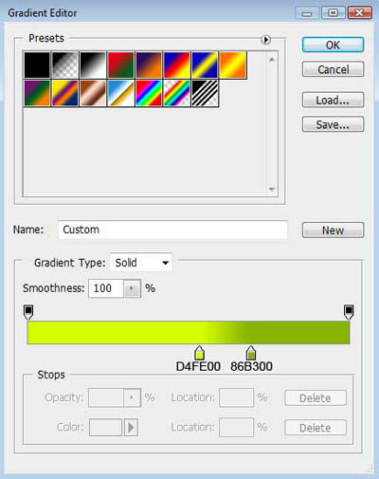The image size is (379, 479).
Task: Minimize the Gradient Editor window
Action: pyautogui.click(x=307, y=13)
